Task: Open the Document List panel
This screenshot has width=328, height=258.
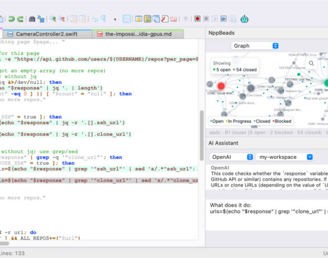Action: pyautogui.click(x=156, y=19)
